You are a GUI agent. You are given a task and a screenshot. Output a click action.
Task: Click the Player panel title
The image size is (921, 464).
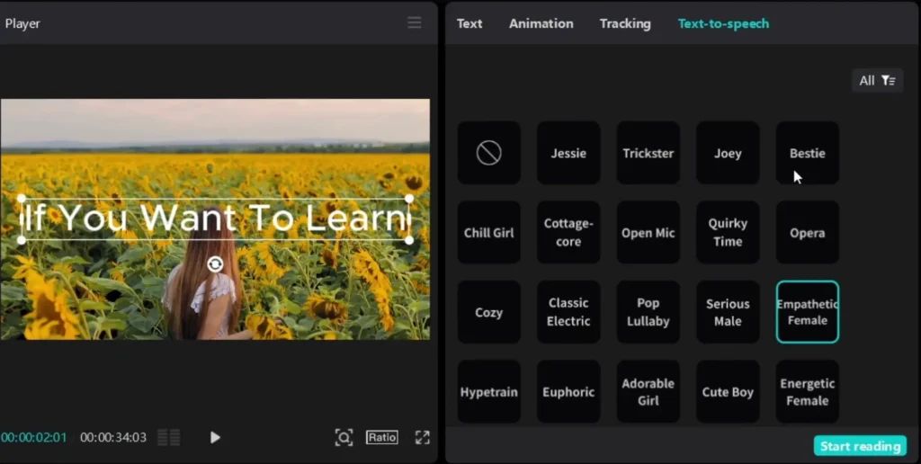point(22,23)
